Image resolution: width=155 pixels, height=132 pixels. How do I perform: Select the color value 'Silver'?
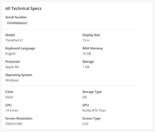pyautogui.click(x=9, y=97)
